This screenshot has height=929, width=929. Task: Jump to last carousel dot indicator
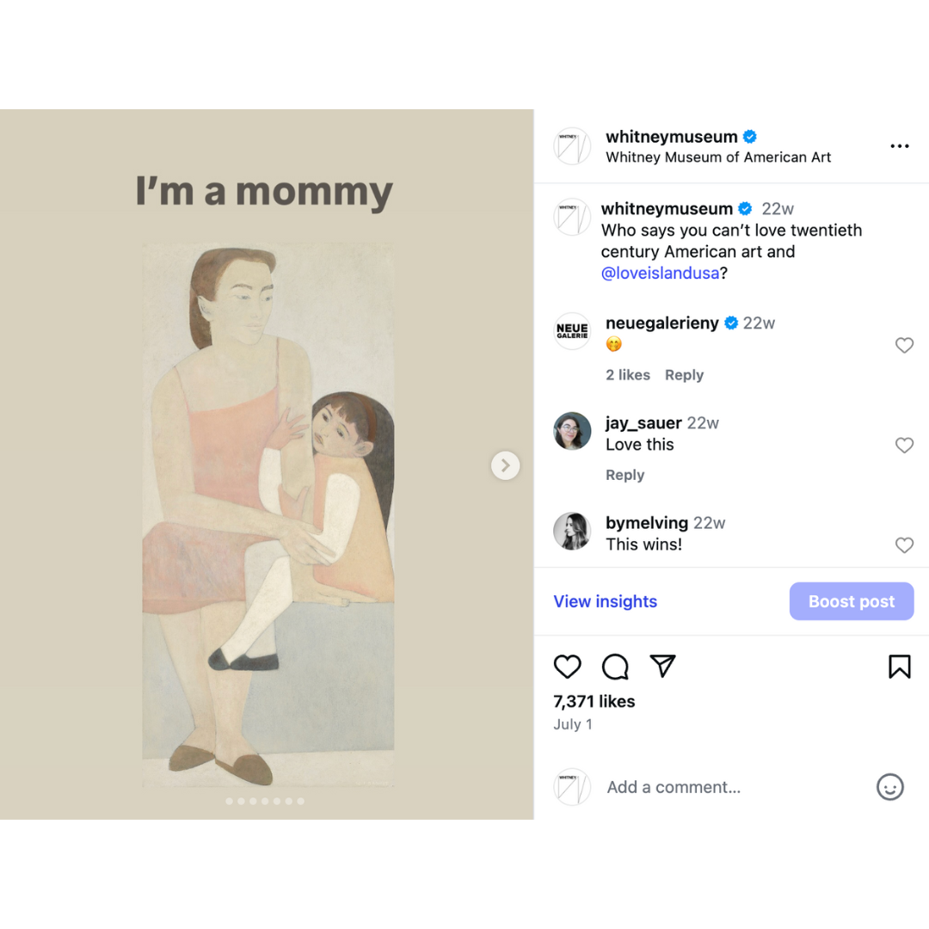301,801
